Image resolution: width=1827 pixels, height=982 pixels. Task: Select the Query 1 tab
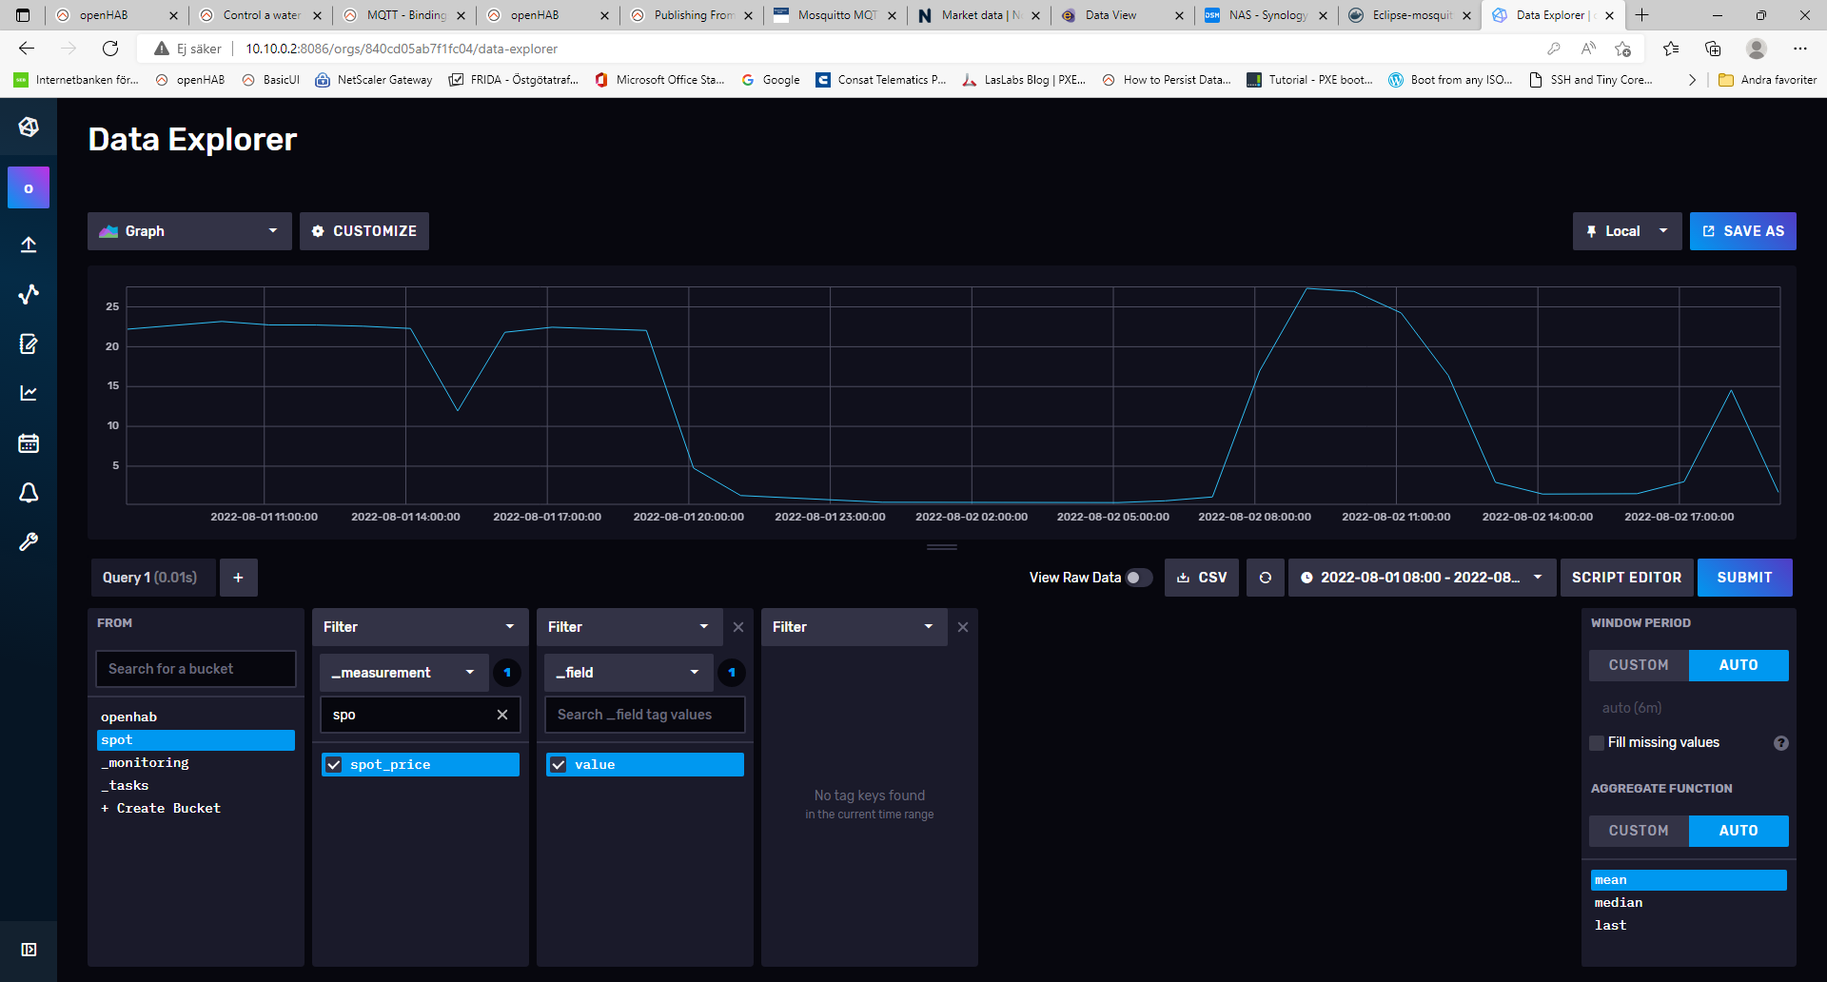(150, 578)
